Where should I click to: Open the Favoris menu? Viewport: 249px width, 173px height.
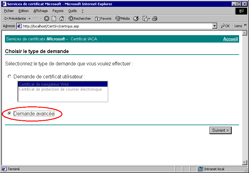tap(58, 11)
